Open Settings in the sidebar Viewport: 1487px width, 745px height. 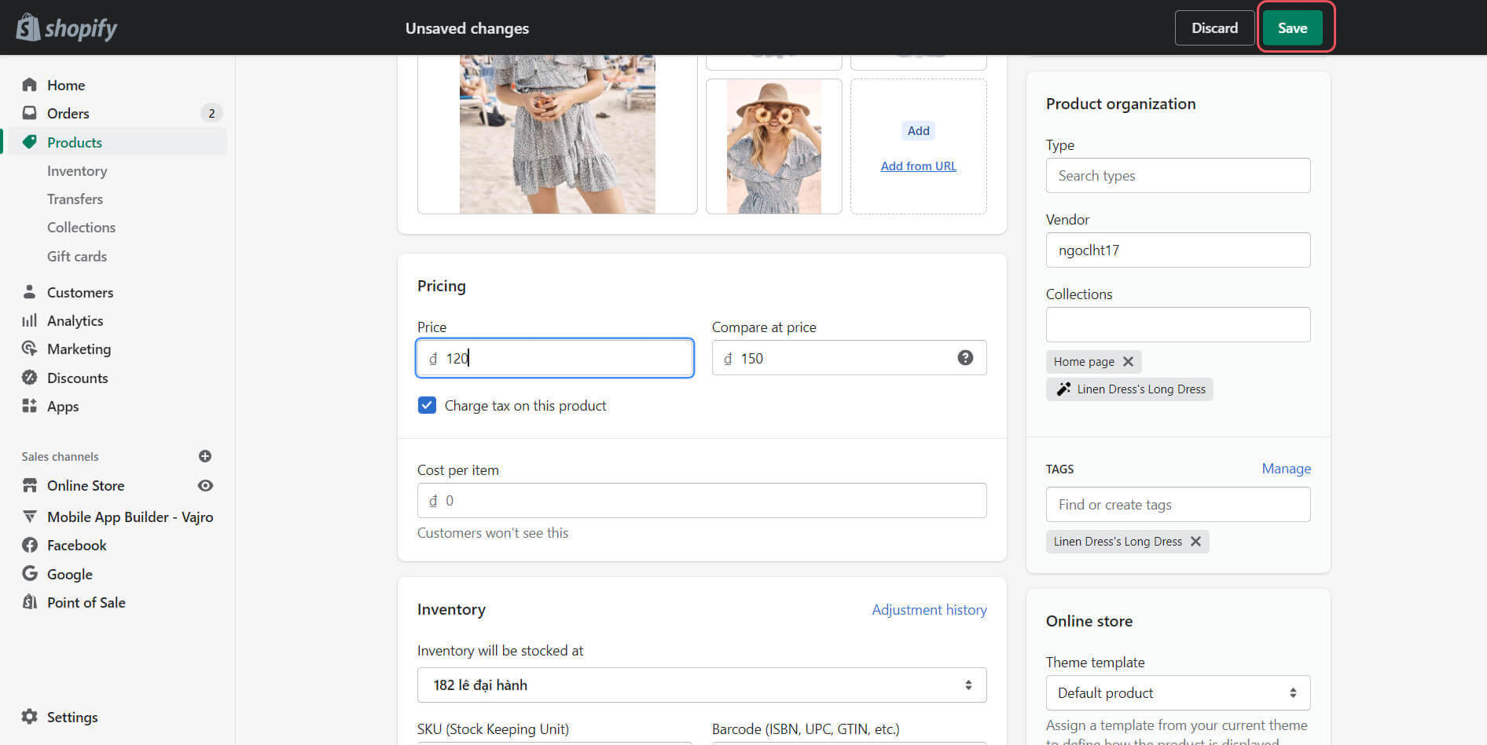[72, 717]
